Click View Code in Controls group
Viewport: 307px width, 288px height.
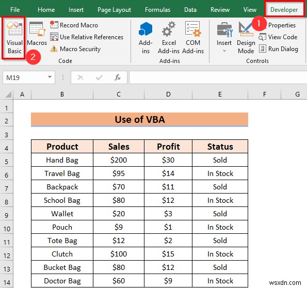click(278, 37)
